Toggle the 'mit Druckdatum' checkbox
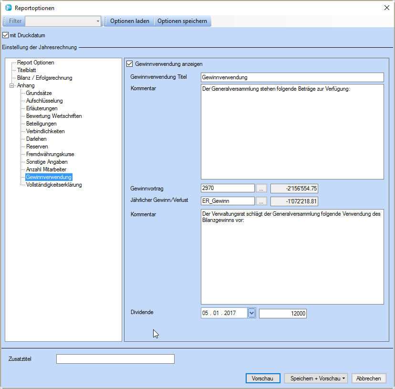The width and height of the screenshot is (395, 389). pyautogui.click(x=6, y=35)
